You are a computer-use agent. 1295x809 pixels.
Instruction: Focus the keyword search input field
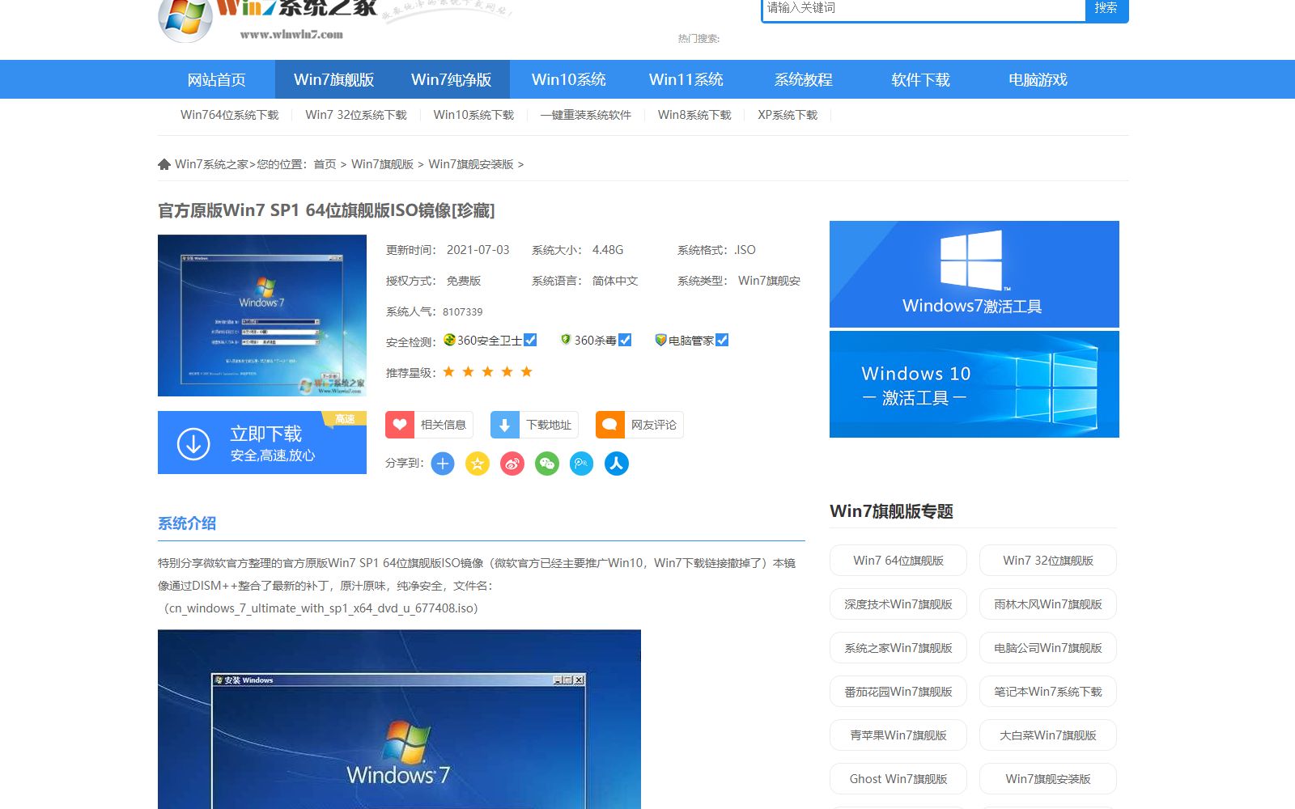click(x=923, y=10)
